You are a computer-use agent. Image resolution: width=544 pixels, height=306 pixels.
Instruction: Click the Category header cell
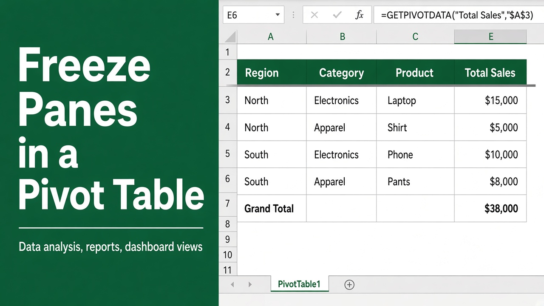(x=341, y=73)
